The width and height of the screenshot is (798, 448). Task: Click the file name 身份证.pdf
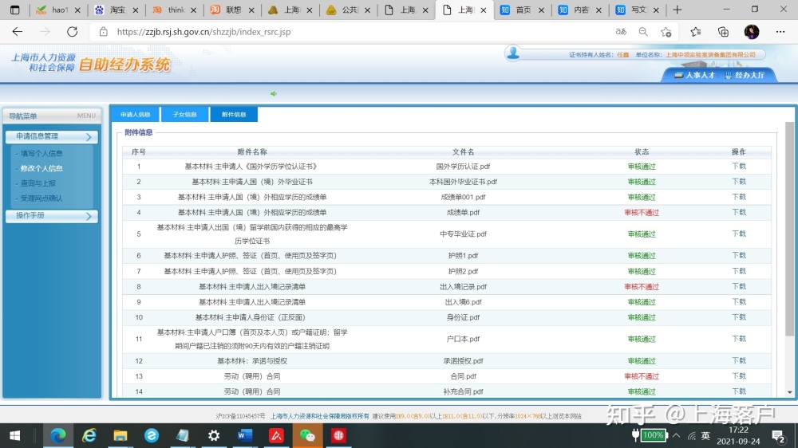(463, 317)
